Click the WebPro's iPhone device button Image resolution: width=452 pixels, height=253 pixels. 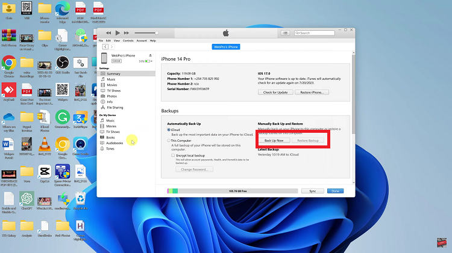226,47
